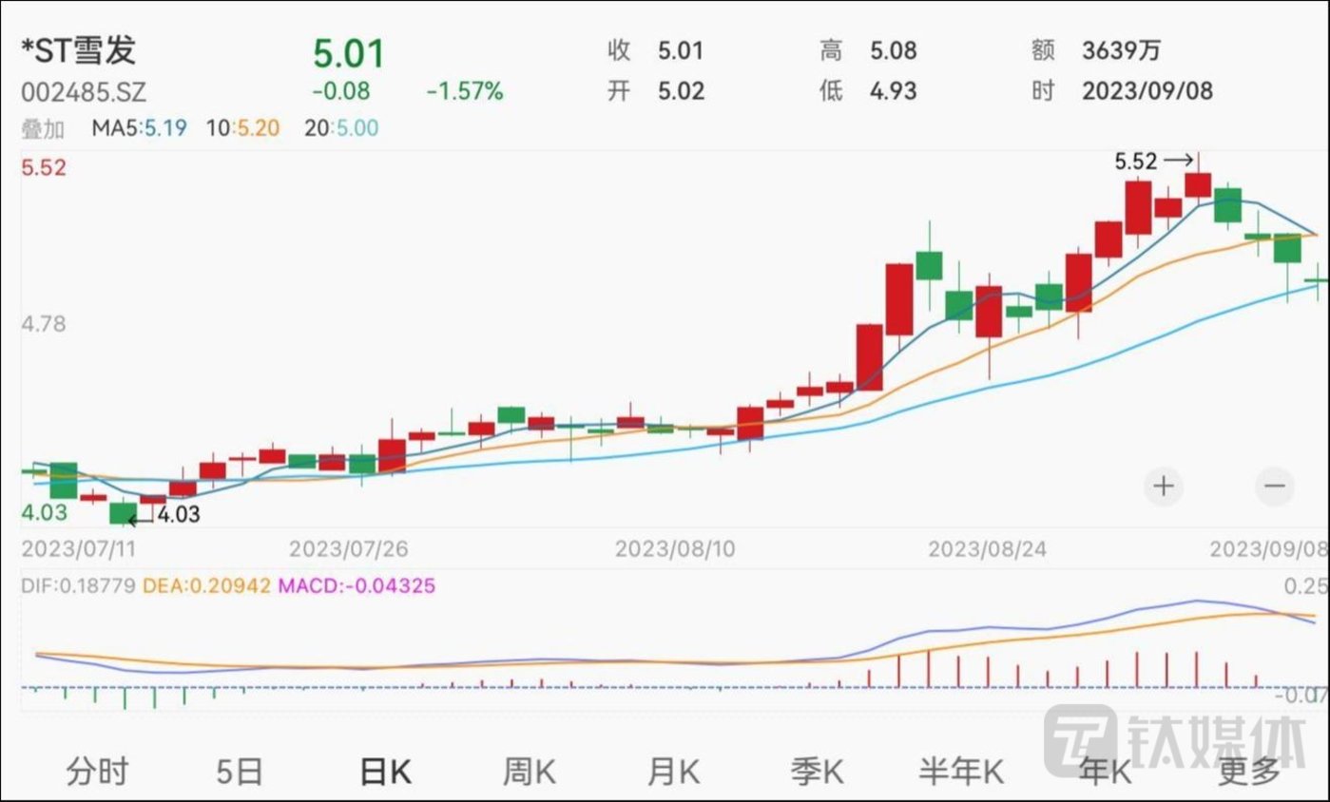
Task: Tap the DEA:0.20942 label
Action: pos(206,586)
